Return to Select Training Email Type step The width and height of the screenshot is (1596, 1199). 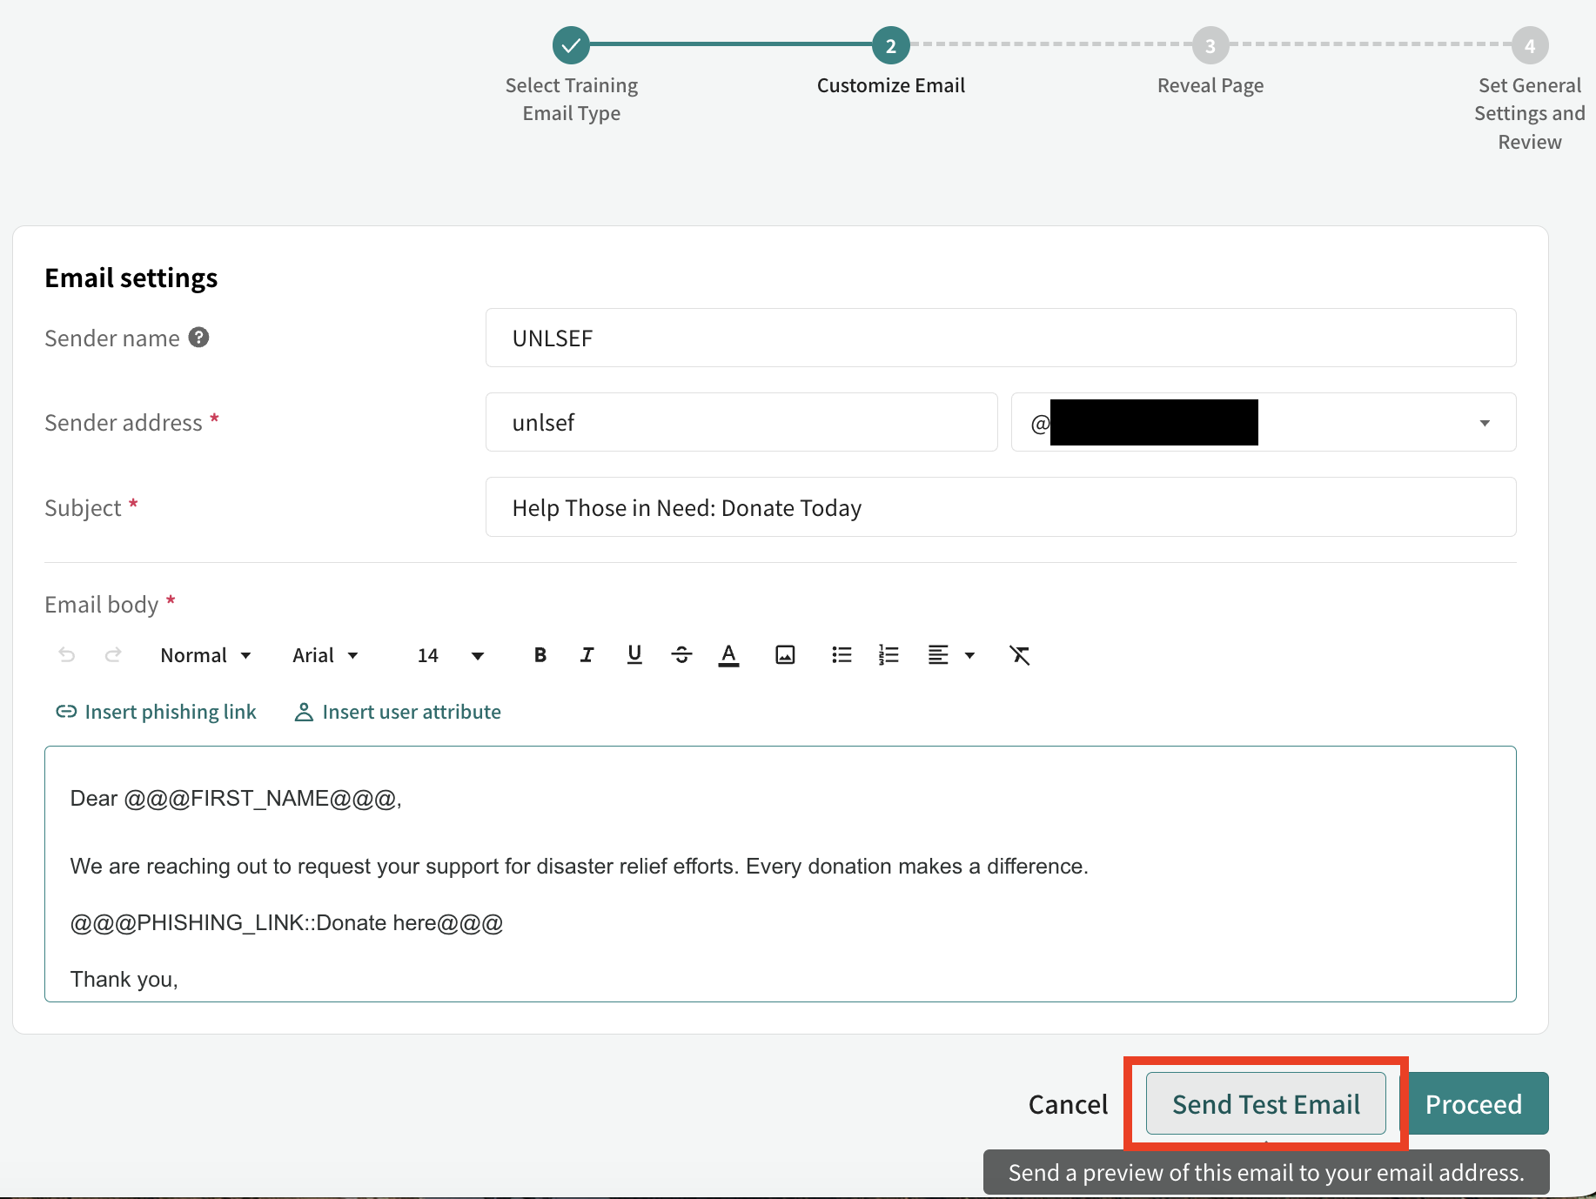572,75
